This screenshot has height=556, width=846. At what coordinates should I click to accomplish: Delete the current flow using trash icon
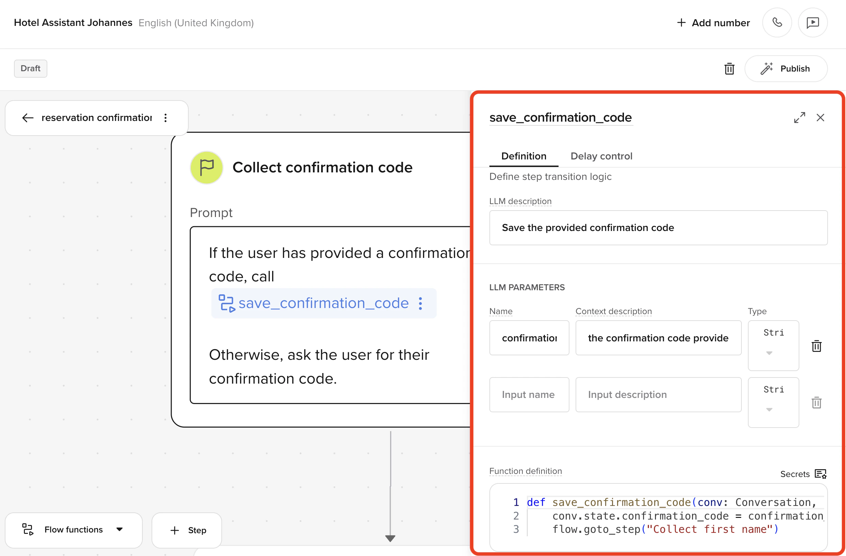pos(729,68)
